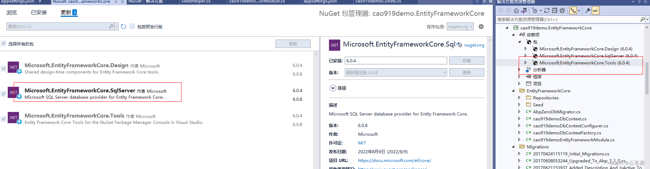Click the package list scrollbar up arrow

316,54
